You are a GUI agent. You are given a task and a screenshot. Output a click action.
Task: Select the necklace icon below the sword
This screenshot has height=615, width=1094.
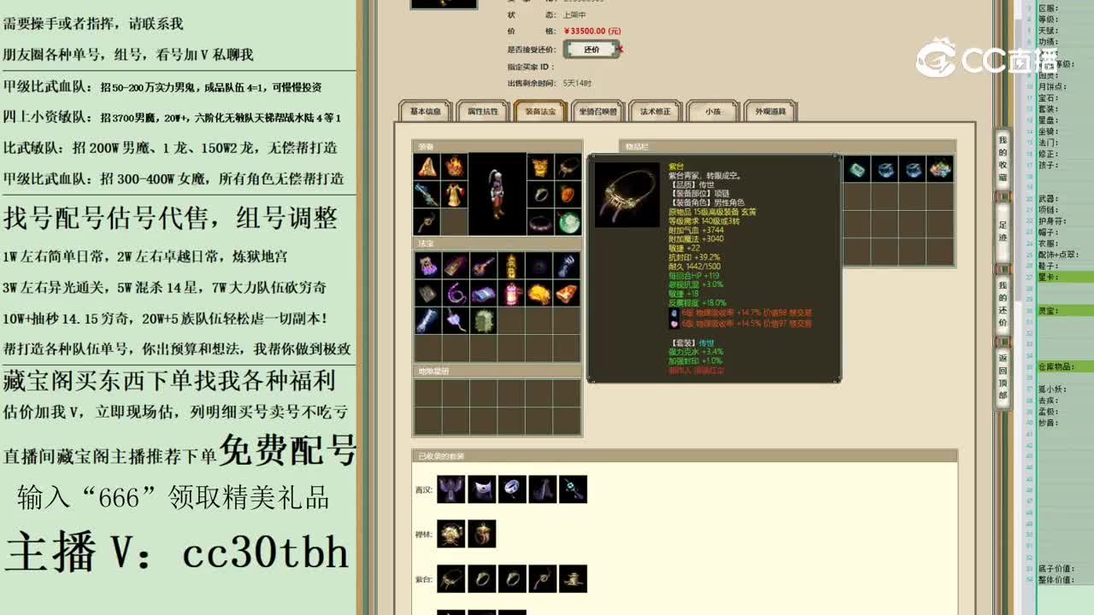(x=427, y=222)
